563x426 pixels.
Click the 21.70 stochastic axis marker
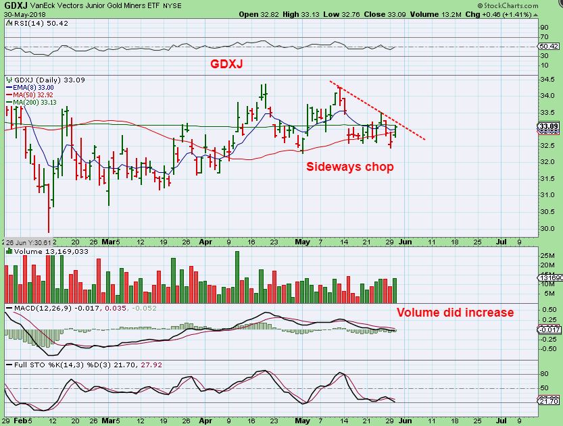pos(548,401)
